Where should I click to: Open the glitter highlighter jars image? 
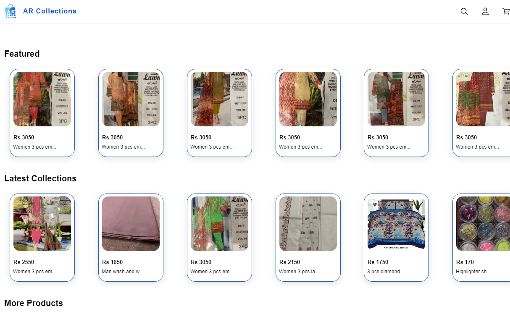click(x=483, y=224)
